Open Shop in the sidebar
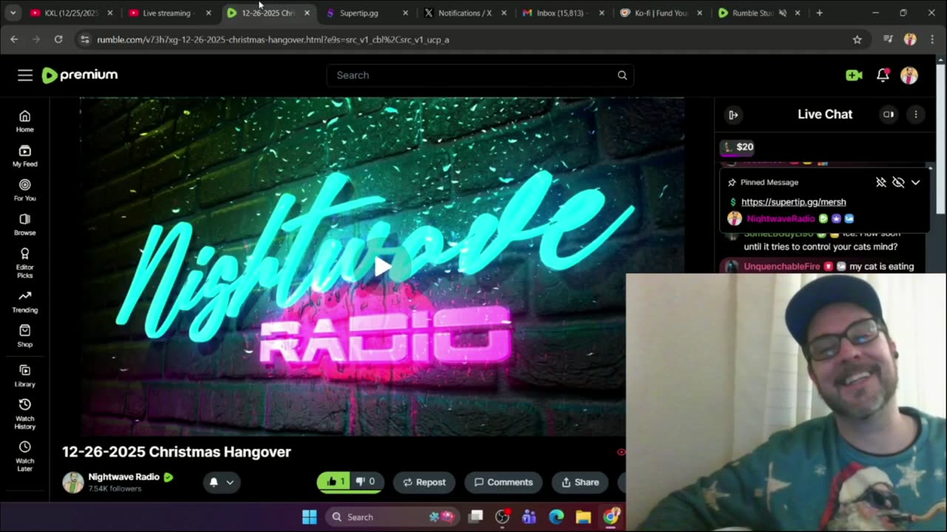The width and height of the screenshot is (947, 532). 24,336
